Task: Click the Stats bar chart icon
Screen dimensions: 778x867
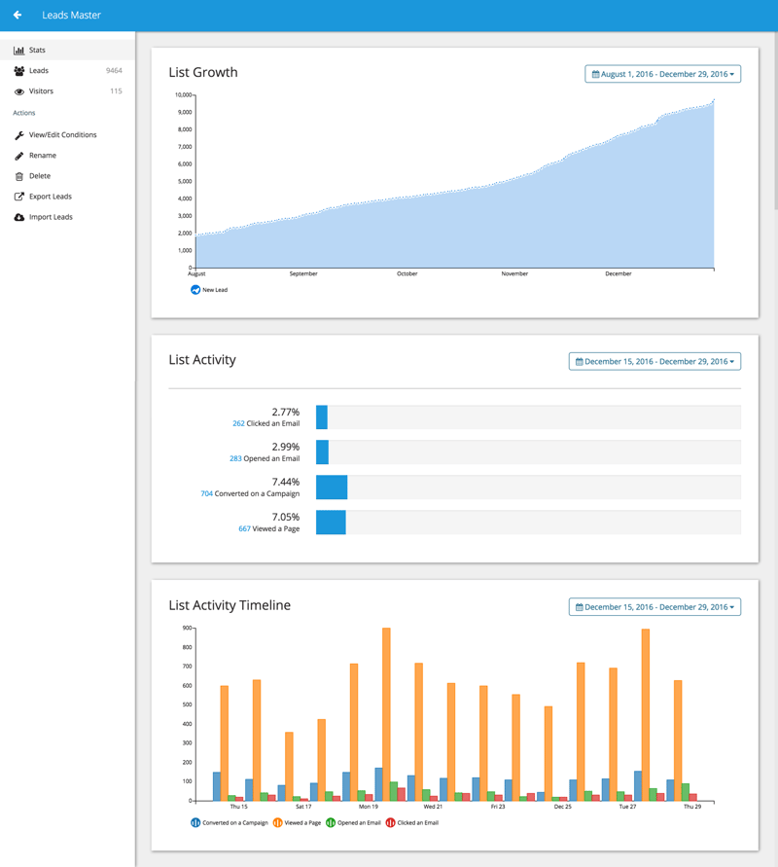Action: 18,51
